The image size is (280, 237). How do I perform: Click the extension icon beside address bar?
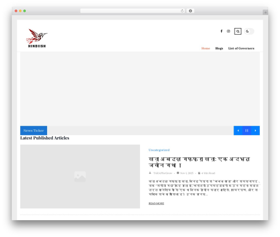click(190, 11)
